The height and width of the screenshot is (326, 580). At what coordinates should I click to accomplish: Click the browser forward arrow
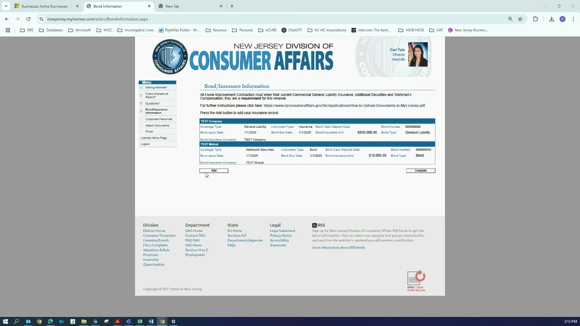[x=17, y=19]
